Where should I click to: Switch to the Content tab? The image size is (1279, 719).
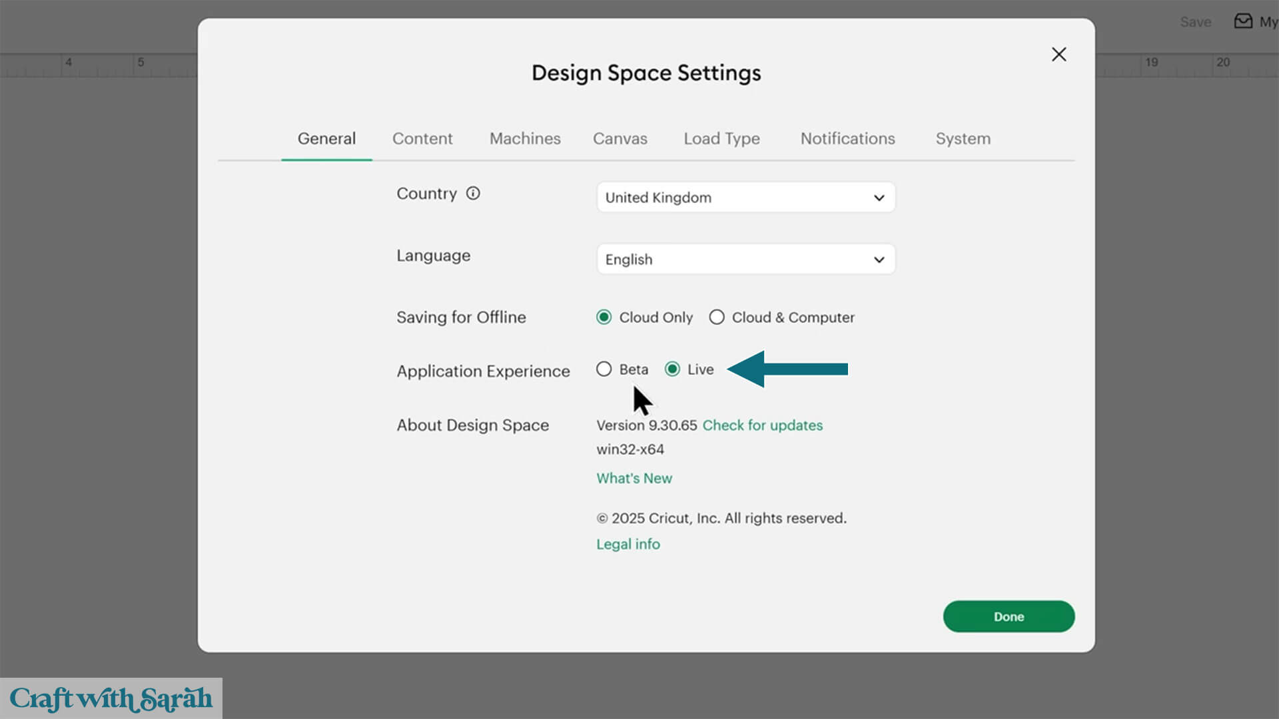tap(422, 138)
